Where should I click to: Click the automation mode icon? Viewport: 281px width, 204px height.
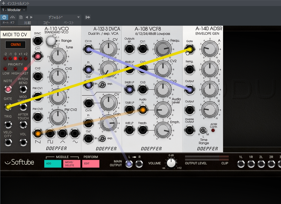click(13, 17)
